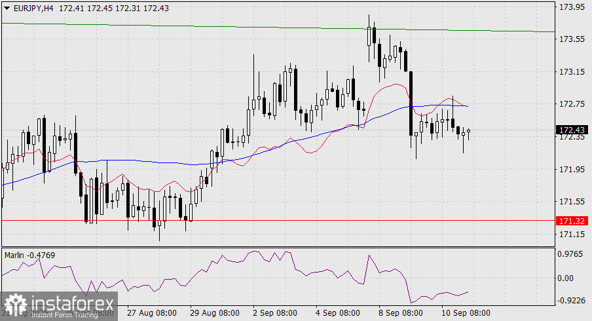This screenshot has height=321, width=592.
Task: Click the Marlin -0.4769 indicator label
Action: point(30,255)
